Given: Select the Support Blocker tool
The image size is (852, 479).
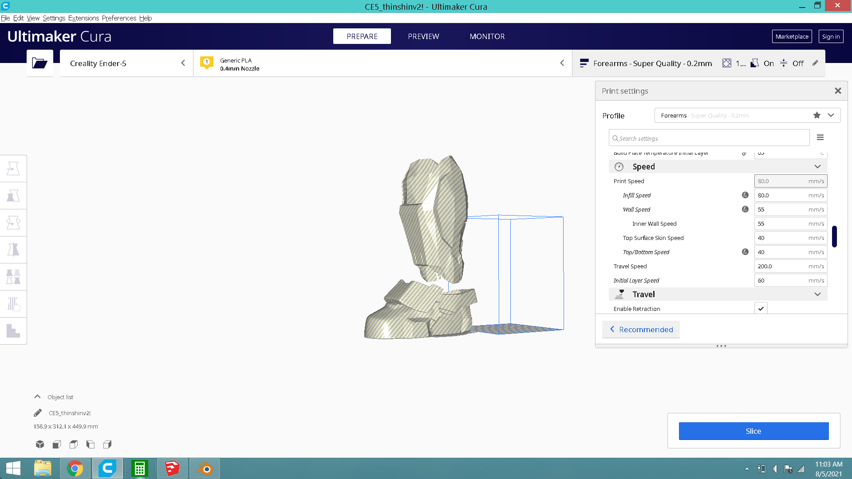Looking at the screenshot, I should pos(13,304).
